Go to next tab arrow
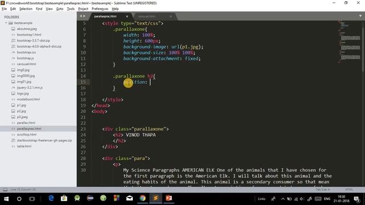The height and width of the screenshot is (205, 365). [84, 16]
